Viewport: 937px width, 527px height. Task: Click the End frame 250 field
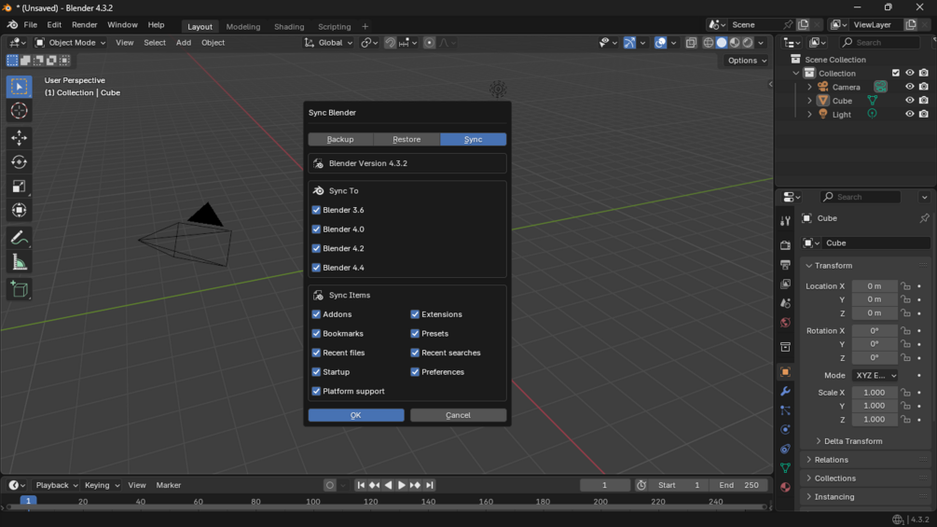tap(739, 485)
